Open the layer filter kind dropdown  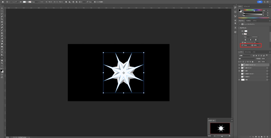pos(245,56)
